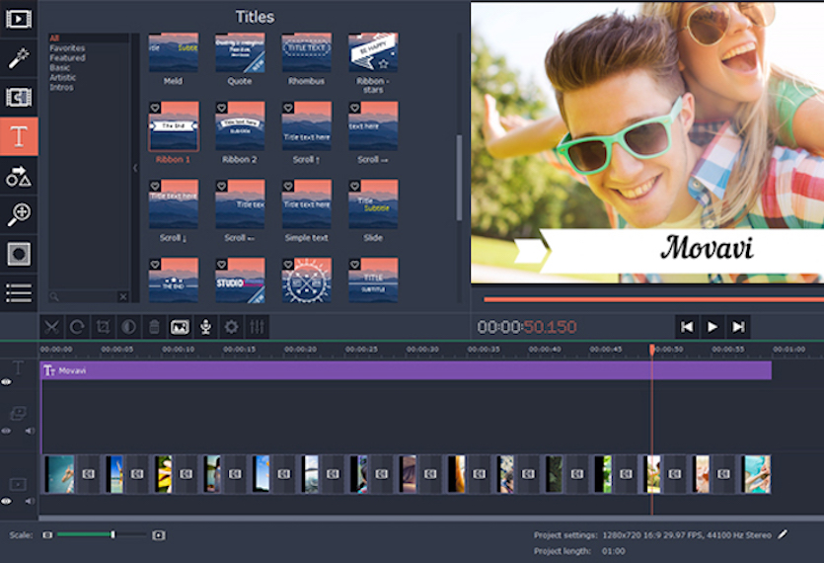This screenshot has width=824, height=563.
Task: Click the preview seek progress bar
Action: coord(653,300)
